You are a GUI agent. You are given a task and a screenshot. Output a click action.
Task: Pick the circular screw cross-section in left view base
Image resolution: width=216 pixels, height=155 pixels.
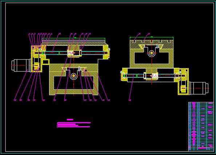(73, 75)
